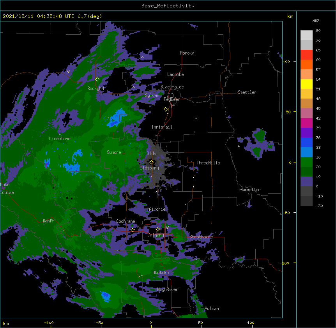This screenshot has width=336, height=328.
Task: Click the Lake Louise label
Action: pyautogui.click(x=7, y=189)
